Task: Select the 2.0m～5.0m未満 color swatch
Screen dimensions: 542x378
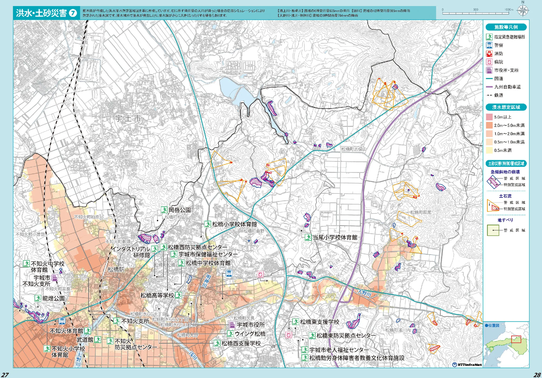Action: 489,125
